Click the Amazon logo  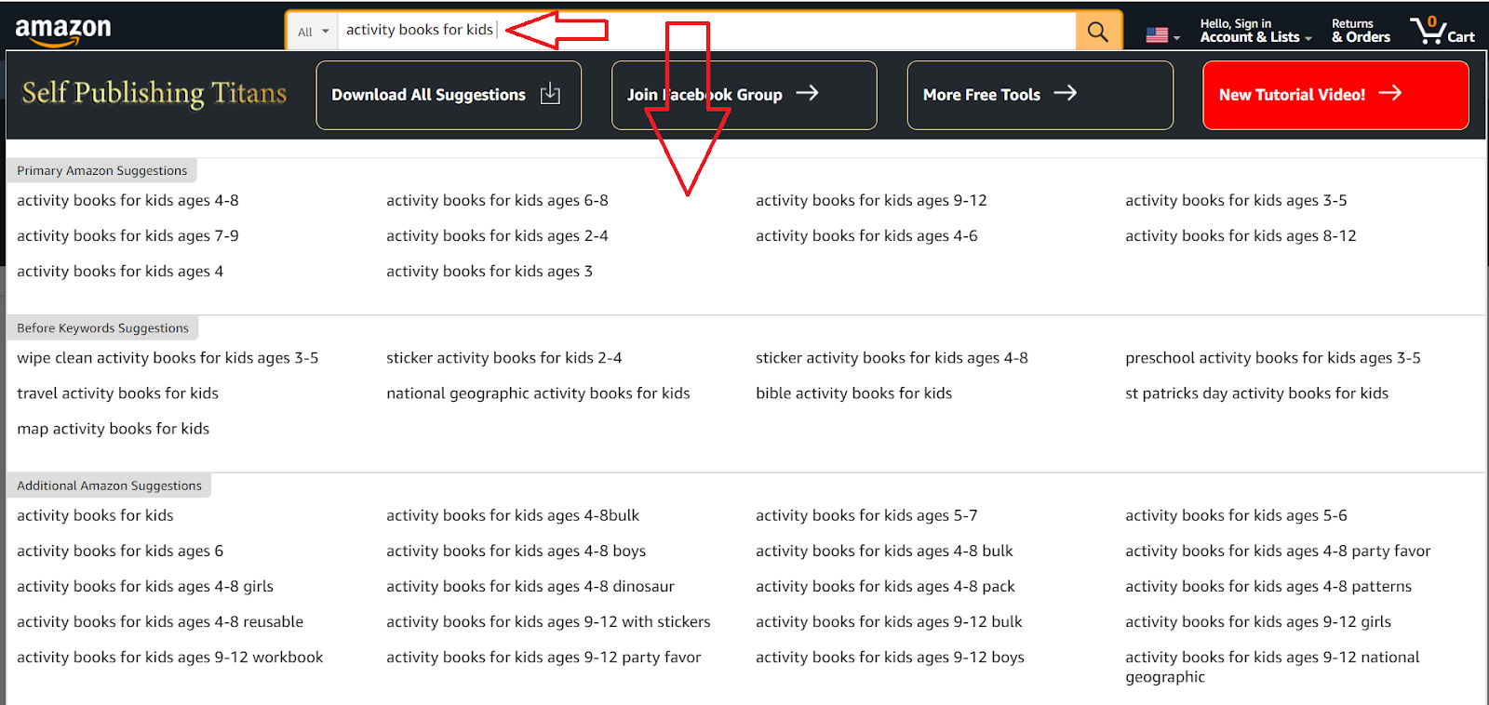pos(63,32)
